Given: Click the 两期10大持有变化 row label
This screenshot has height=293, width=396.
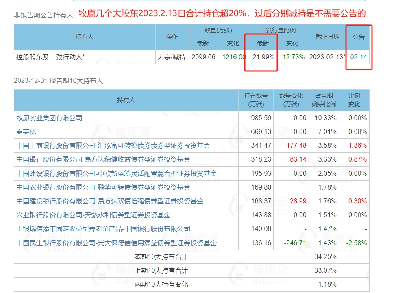Looking at the screenshot, I should coord(161,284).
